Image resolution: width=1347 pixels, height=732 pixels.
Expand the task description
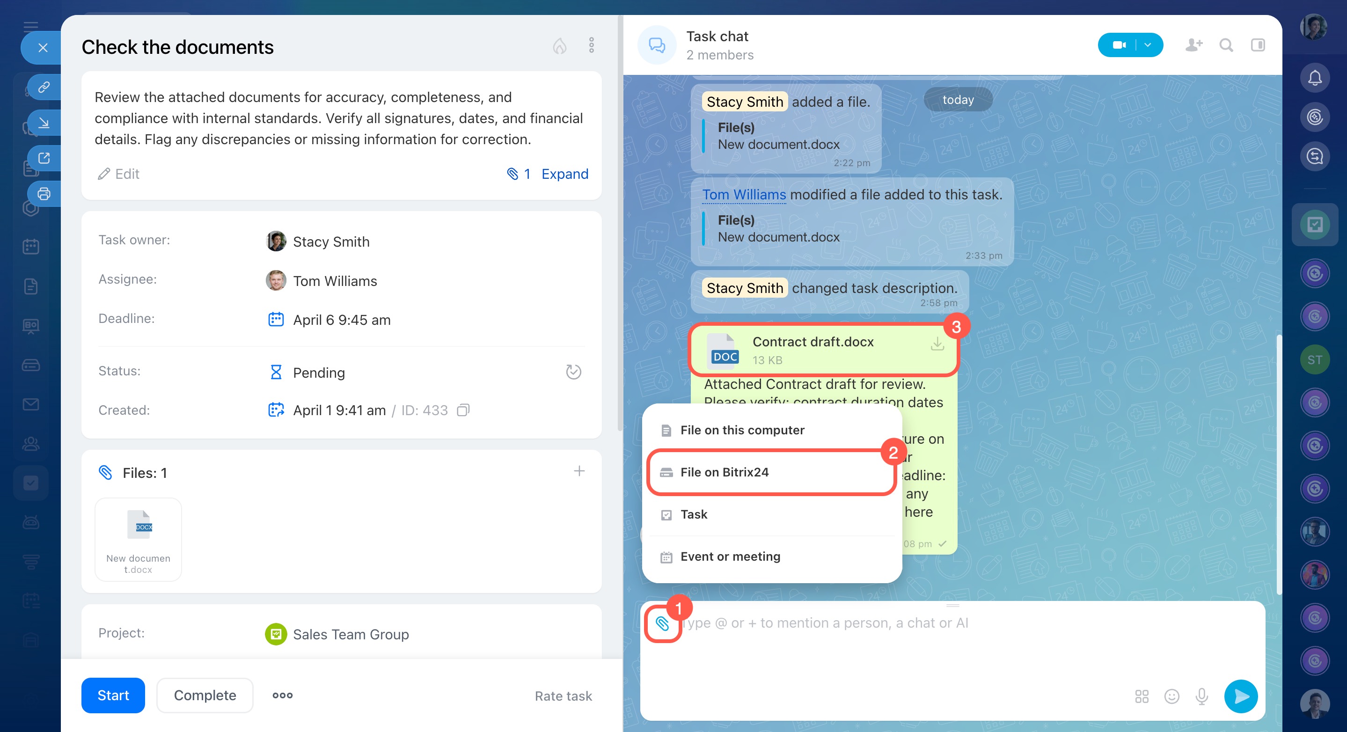565,174
